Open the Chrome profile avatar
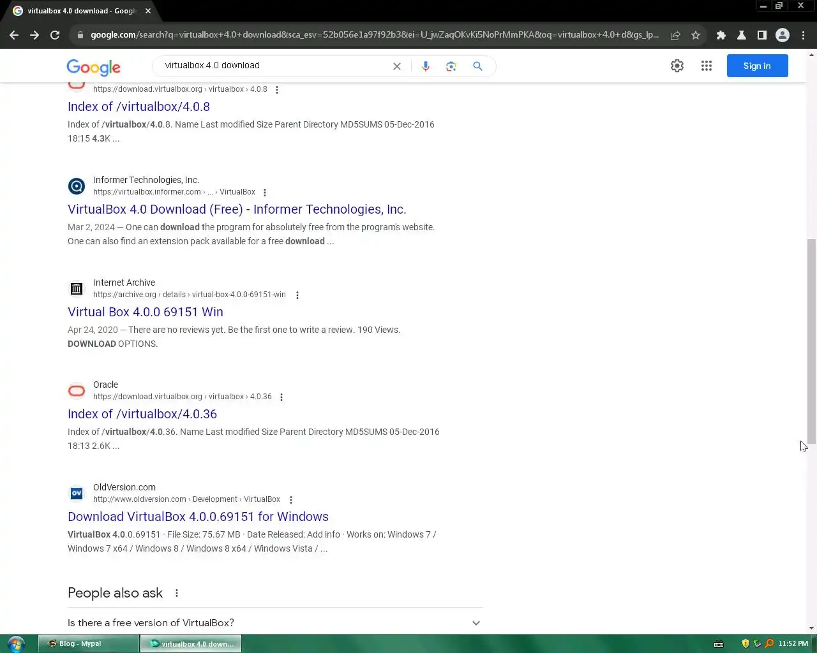Screen dimensions: 817x653 [x=783, y=35]
